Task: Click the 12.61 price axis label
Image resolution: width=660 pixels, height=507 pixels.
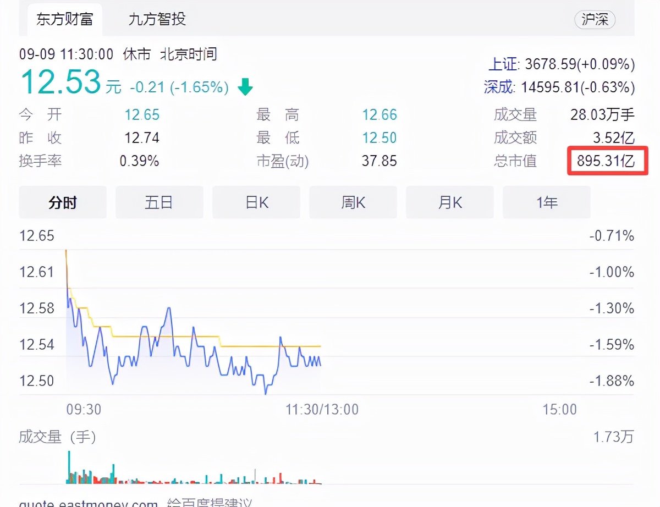Action: click(37, 272)
